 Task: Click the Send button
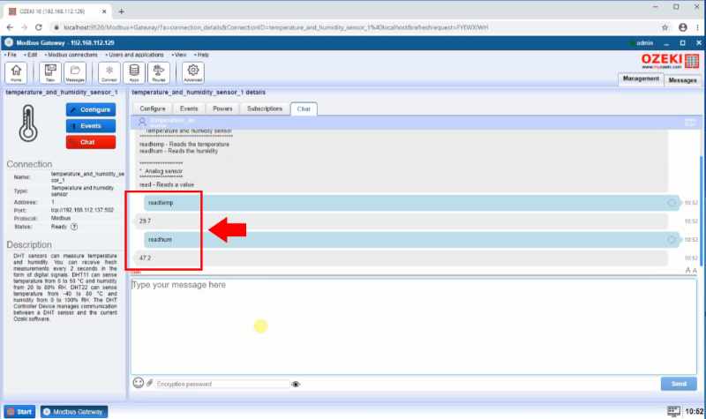coord(679,384)
